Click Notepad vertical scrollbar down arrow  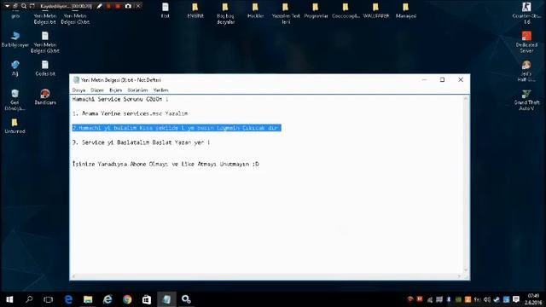coord(466,270)
